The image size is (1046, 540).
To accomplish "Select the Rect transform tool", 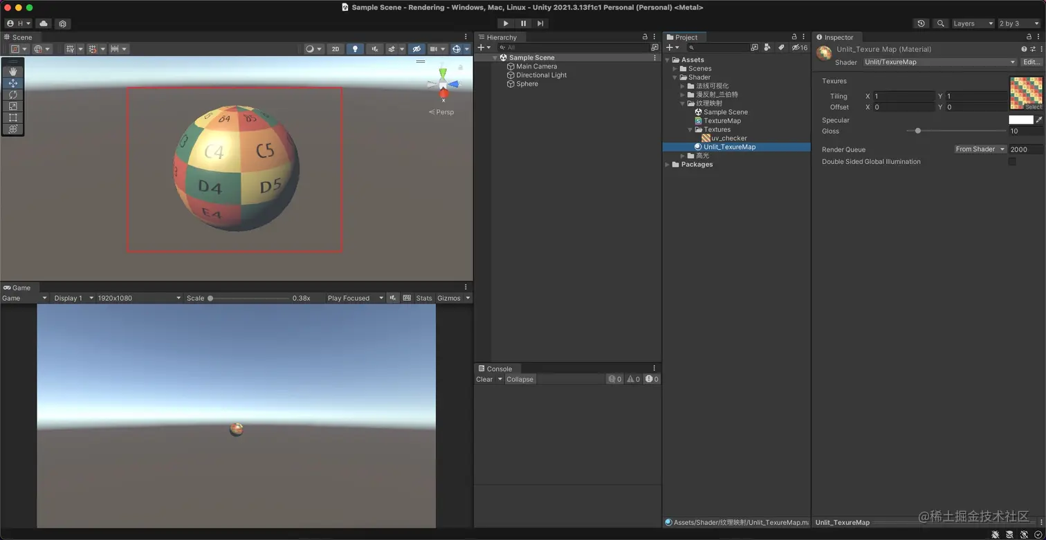I will point(13,118).
